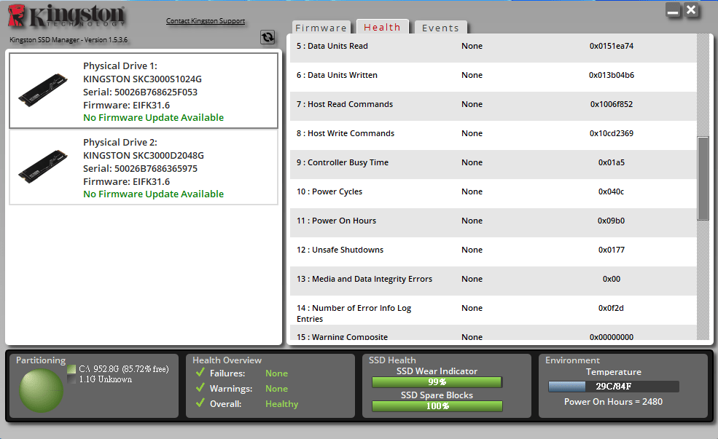Click value 0x10cd2369

point(612,133)
